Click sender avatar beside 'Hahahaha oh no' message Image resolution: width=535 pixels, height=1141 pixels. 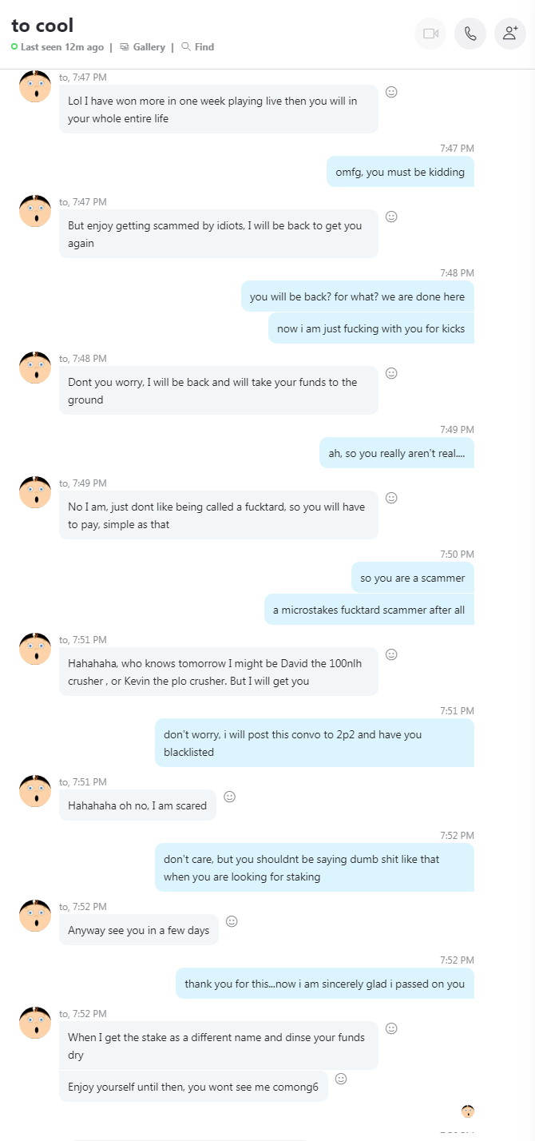(35, 791)
